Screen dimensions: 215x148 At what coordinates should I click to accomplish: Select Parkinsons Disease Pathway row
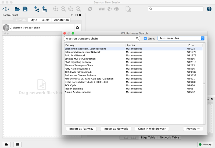133,75
